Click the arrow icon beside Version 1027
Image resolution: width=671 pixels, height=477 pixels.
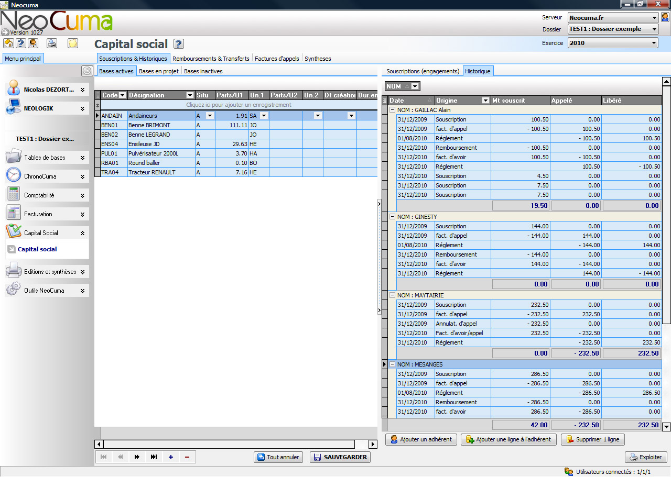[x=5, y=32]
